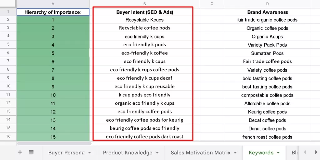320x160 pixels.
Task: Select row 1 header
Action: pyautogui.click(x=8, y=12)
